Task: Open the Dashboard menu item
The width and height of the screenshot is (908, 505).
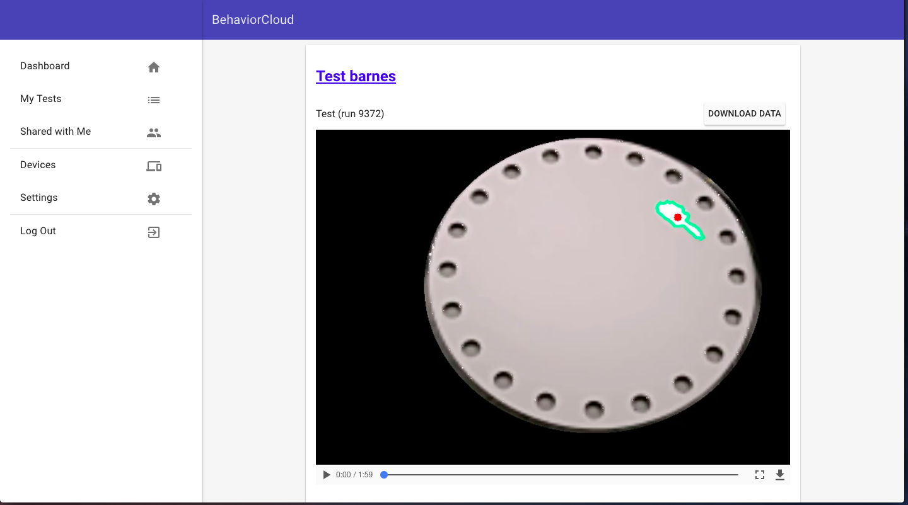Action: coord(45,66)
